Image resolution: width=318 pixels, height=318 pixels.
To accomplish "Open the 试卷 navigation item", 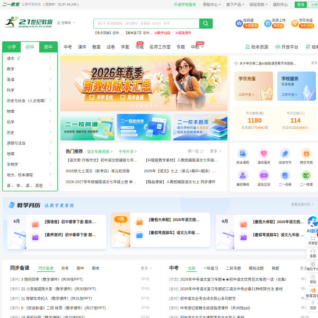I will [111, 47].
